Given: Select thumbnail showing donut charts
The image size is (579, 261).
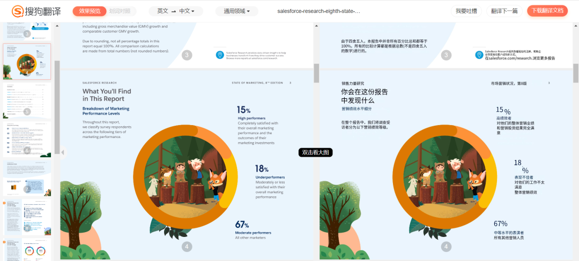Looking at the screenshot, I should pos(27,250).
